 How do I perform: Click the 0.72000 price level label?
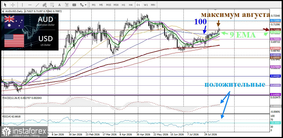click(275, 21)
